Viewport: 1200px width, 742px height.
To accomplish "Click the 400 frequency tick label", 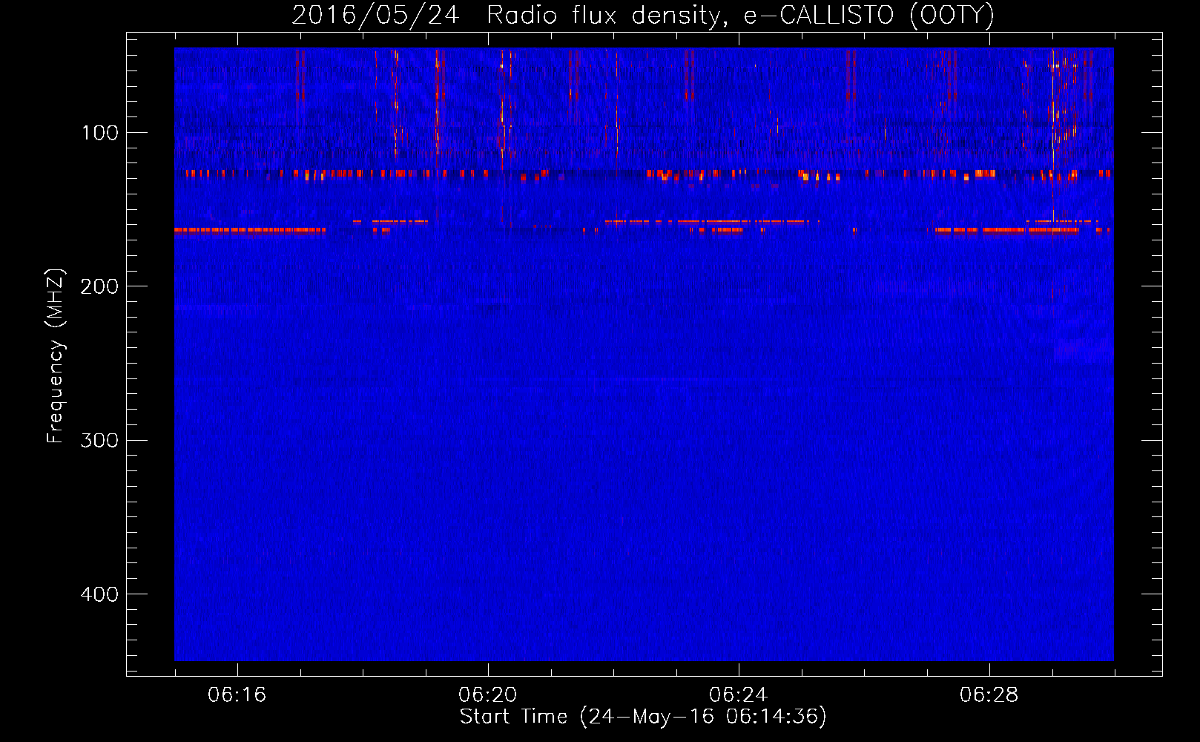I will (99, 594).
